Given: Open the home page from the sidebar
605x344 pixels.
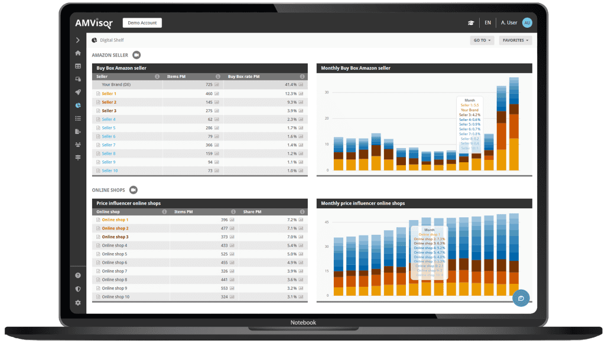Looking at the screenshot, I should [x=78, y=53].
